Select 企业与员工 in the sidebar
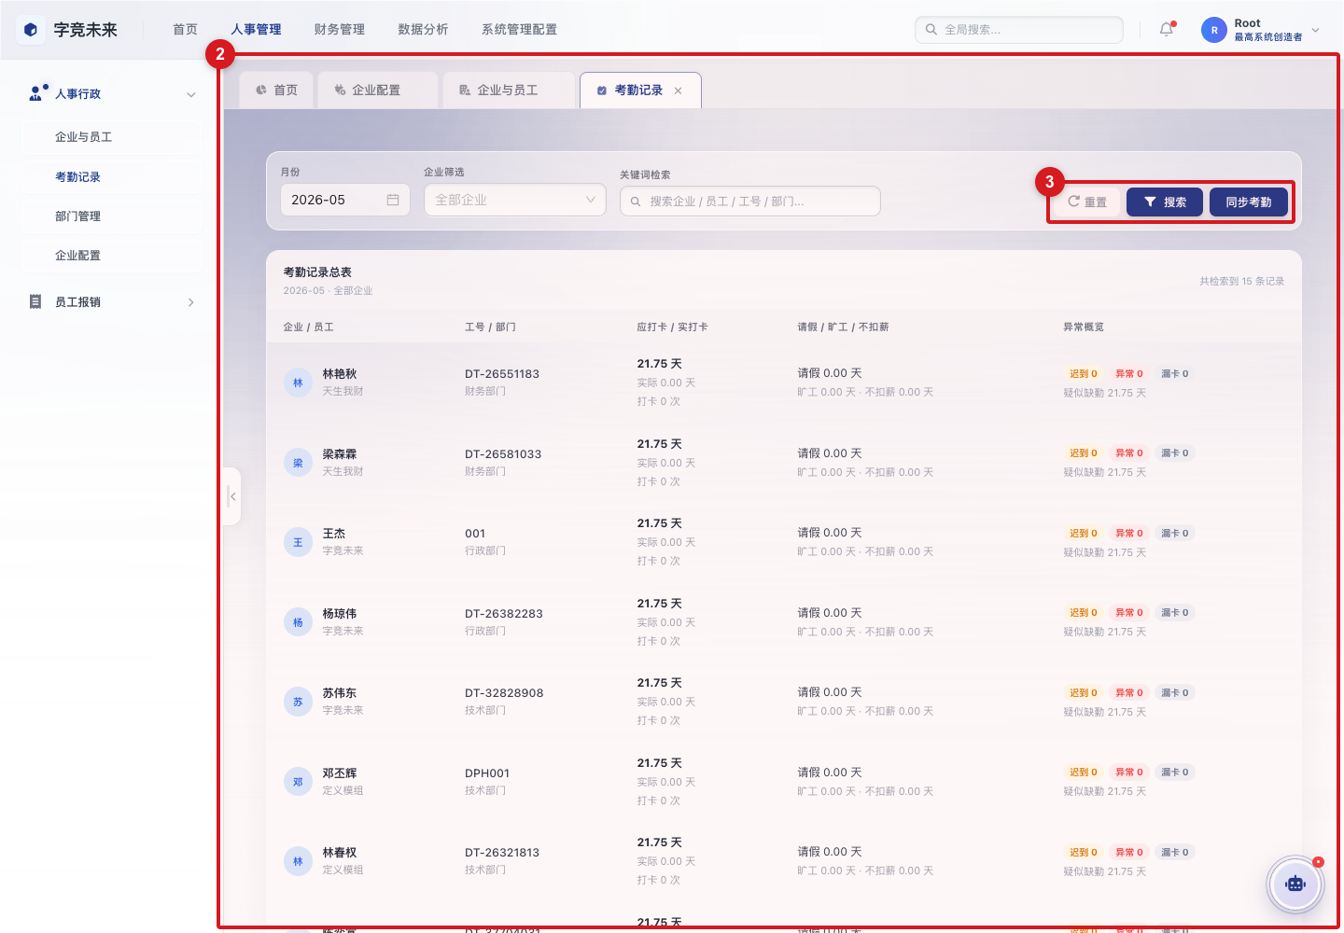 (110, 137)
